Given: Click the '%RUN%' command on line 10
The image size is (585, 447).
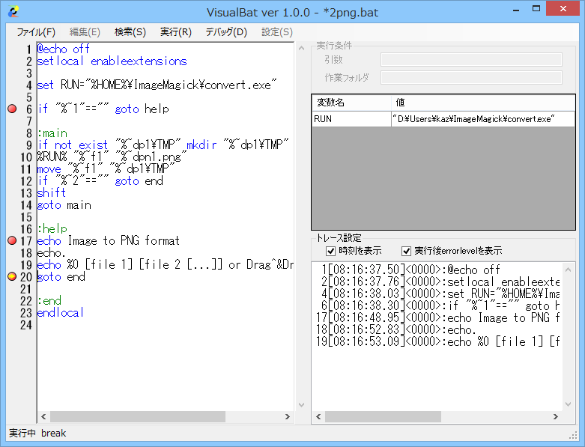Looking at the screenshot, I should [x=112, y=157].
